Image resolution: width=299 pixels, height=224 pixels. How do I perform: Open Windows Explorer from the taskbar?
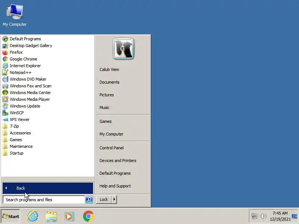coord(51,217)
